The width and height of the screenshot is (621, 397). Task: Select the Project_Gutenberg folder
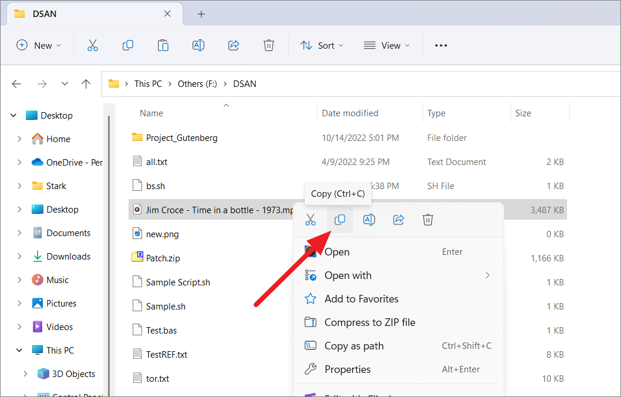[181, 138]
